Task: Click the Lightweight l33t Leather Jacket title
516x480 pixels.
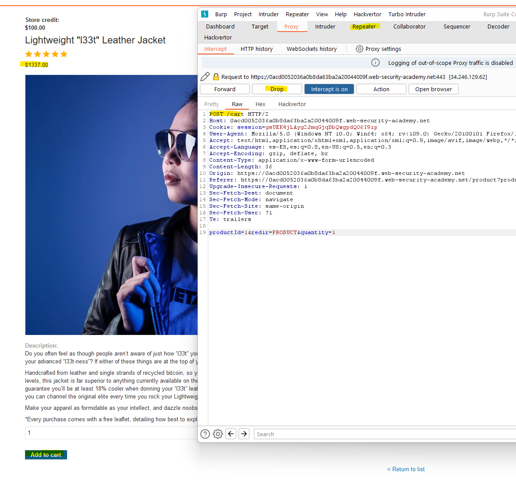Action: [95, 40]
